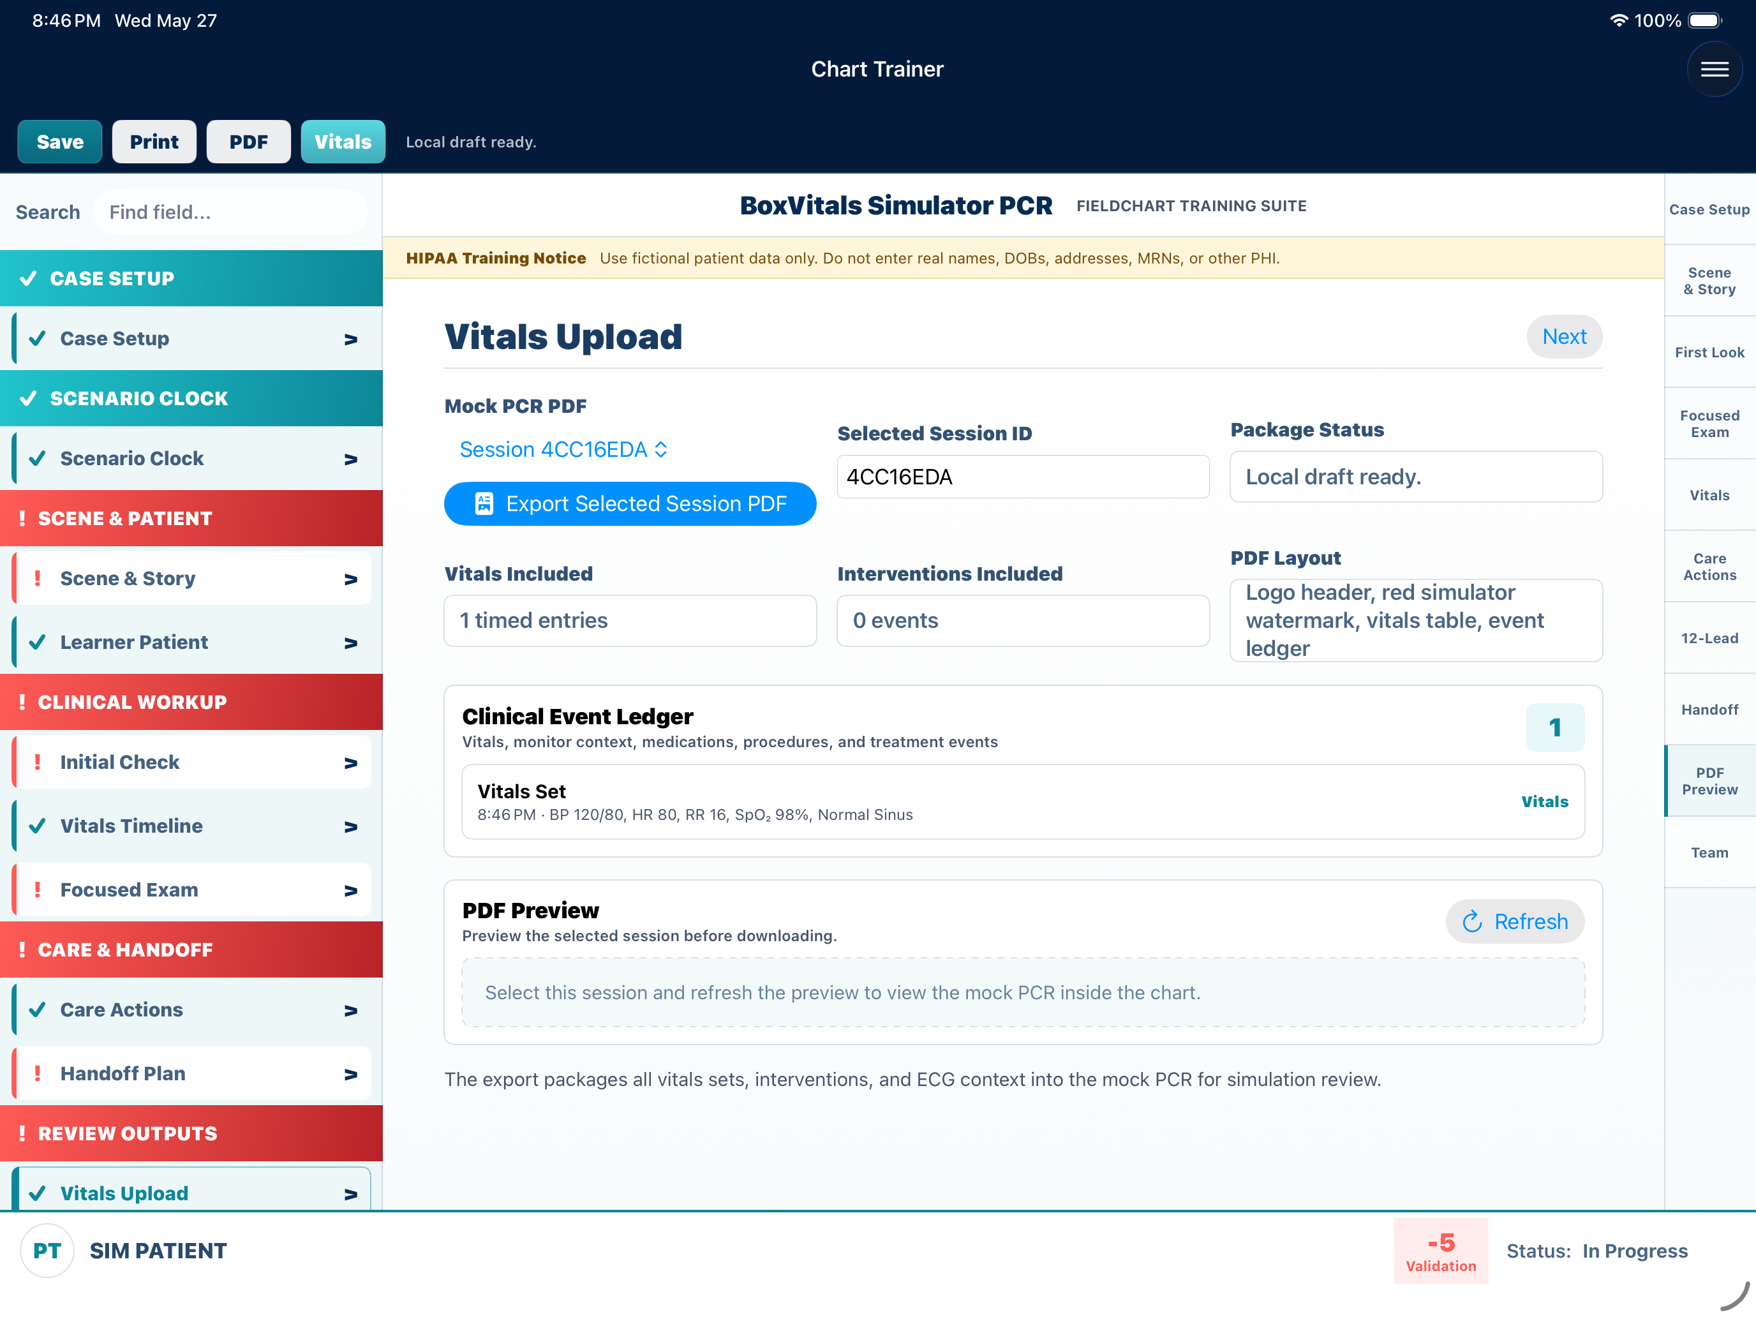
Task: Click the battery status icon
Action: [1705, 20]
